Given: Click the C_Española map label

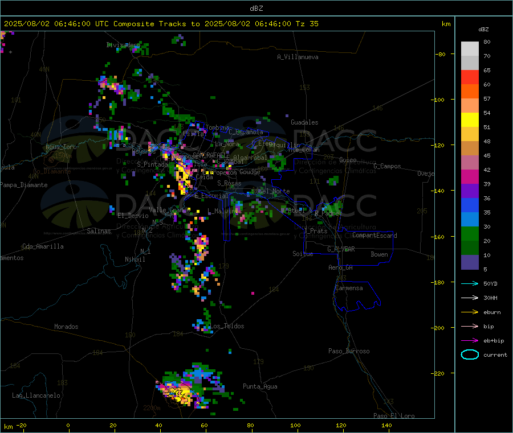Looking at the screenshot, I should [x=246, y=132].
